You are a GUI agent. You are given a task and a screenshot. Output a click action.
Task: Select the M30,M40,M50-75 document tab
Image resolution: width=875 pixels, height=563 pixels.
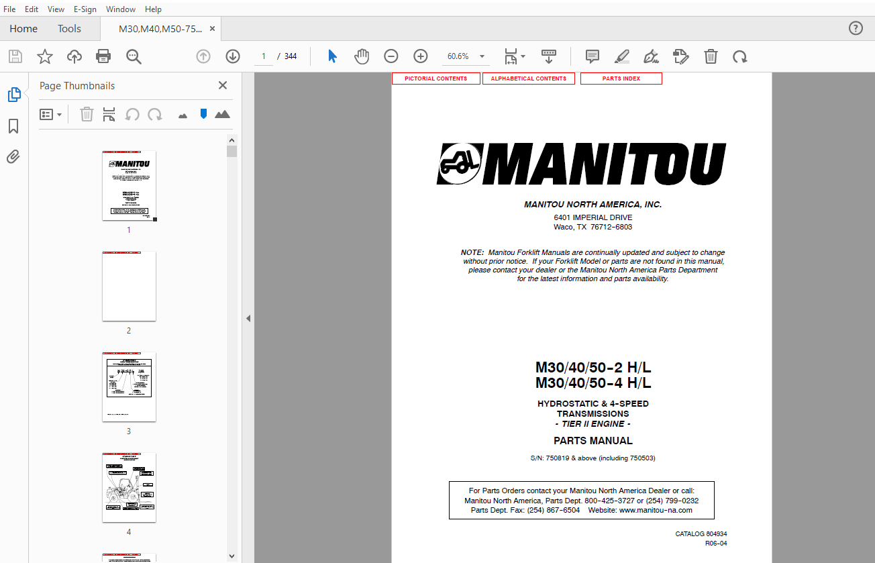click(x=160, y=29)
